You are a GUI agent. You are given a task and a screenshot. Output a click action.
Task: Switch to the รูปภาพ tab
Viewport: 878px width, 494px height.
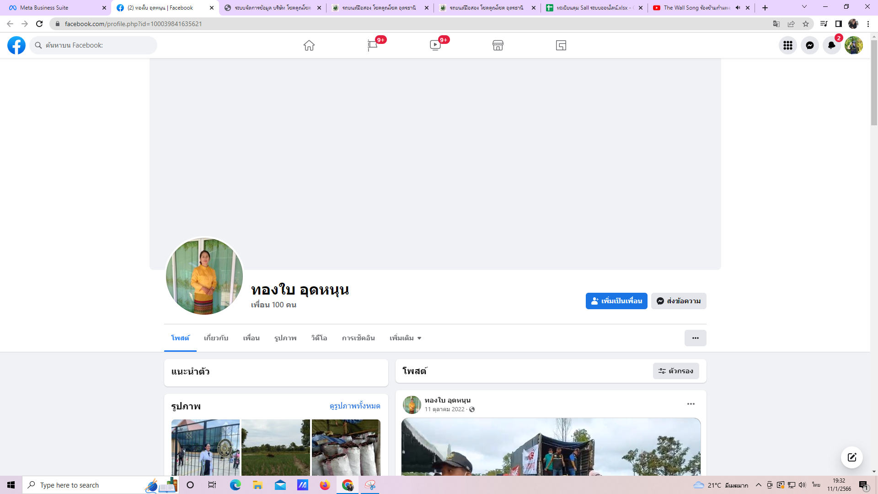click(285, 338)
